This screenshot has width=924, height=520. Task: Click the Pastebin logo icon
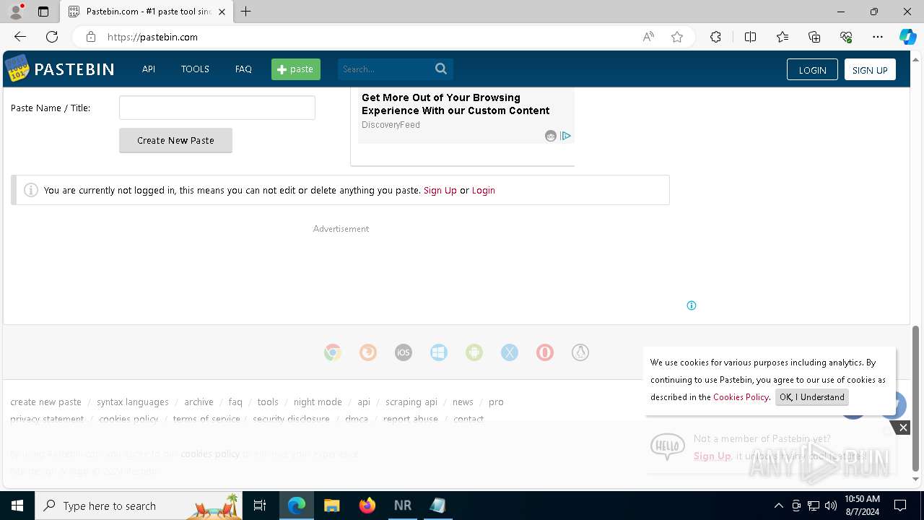(17, 69)
